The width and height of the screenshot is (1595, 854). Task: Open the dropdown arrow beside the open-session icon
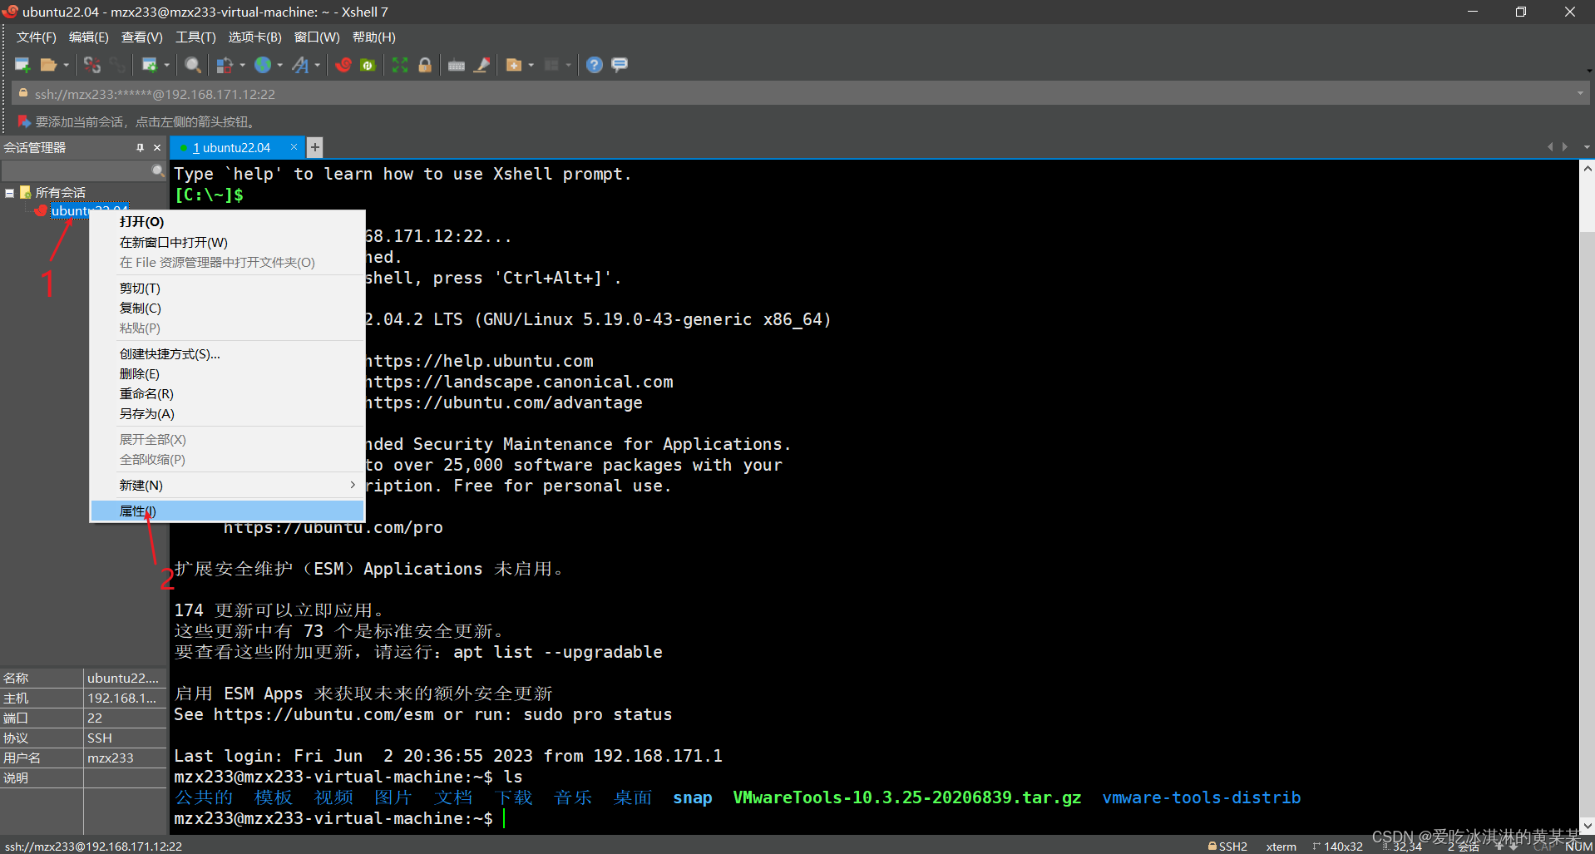pyautogui.click(x=67, y=65)
